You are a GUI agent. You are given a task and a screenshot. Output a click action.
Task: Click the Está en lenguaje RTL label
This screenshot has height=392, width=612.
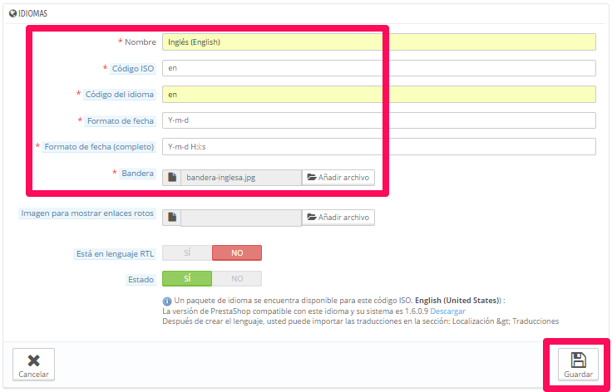(x=115, y=254)
